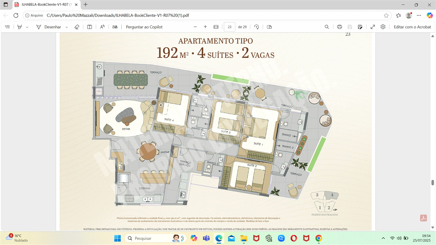Print the ILHABELA book

point(339,26)
